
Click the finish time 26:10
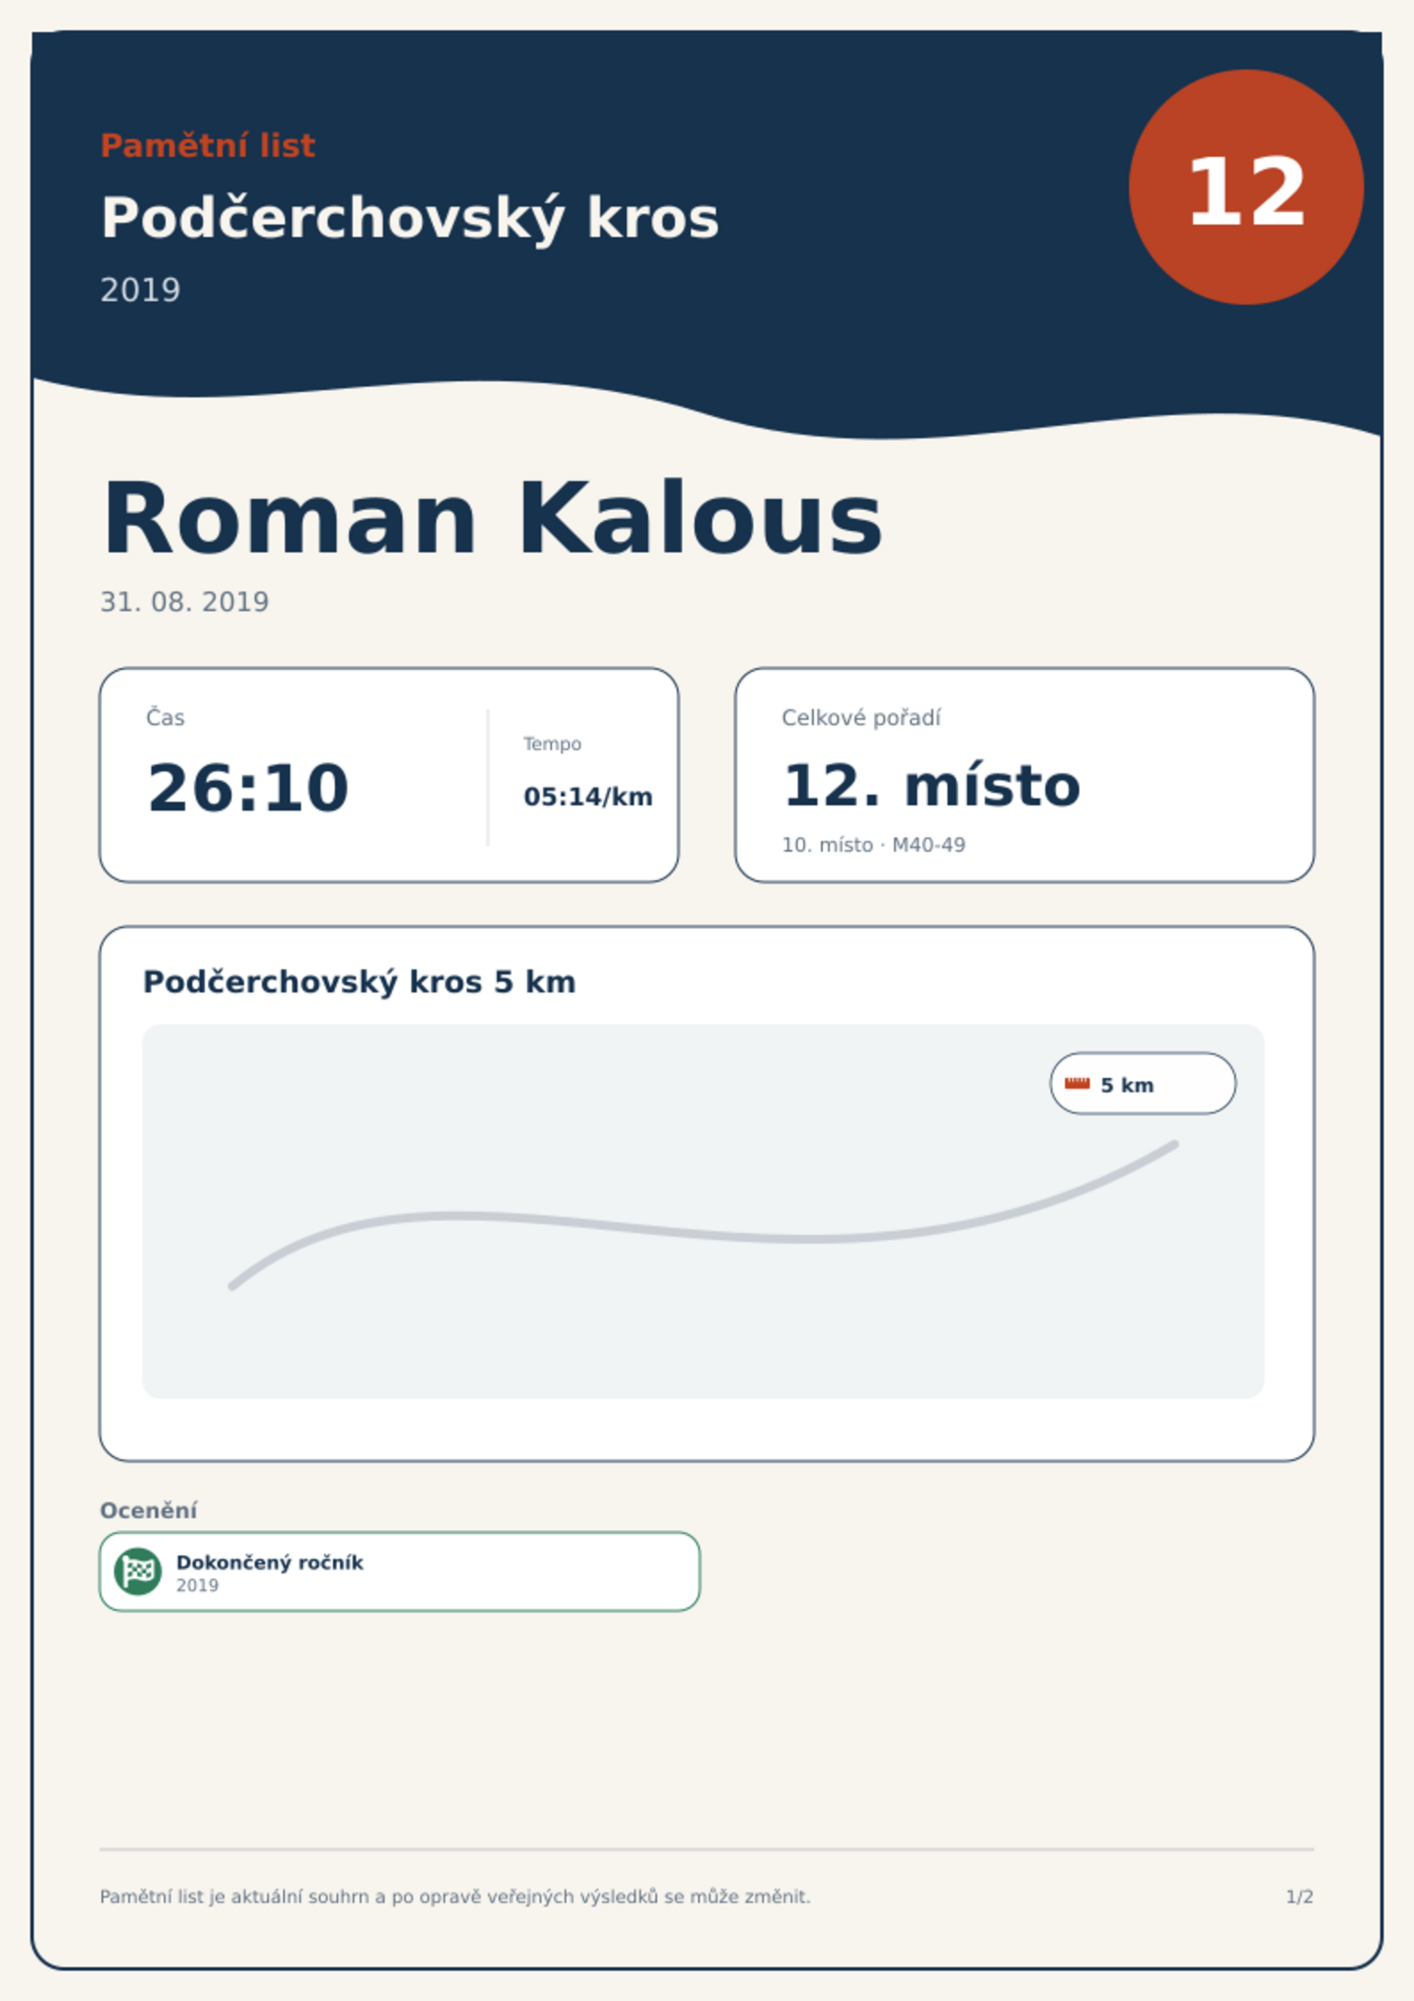pos(248,788)
